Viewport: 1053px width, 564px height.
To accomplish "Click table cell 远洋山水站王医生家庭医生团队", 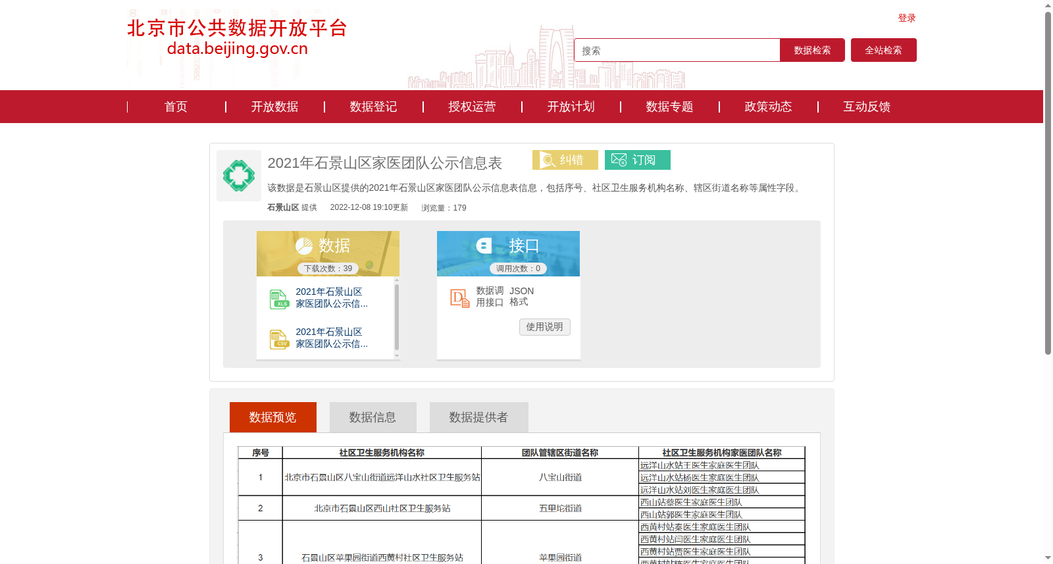I will [722, 465].
